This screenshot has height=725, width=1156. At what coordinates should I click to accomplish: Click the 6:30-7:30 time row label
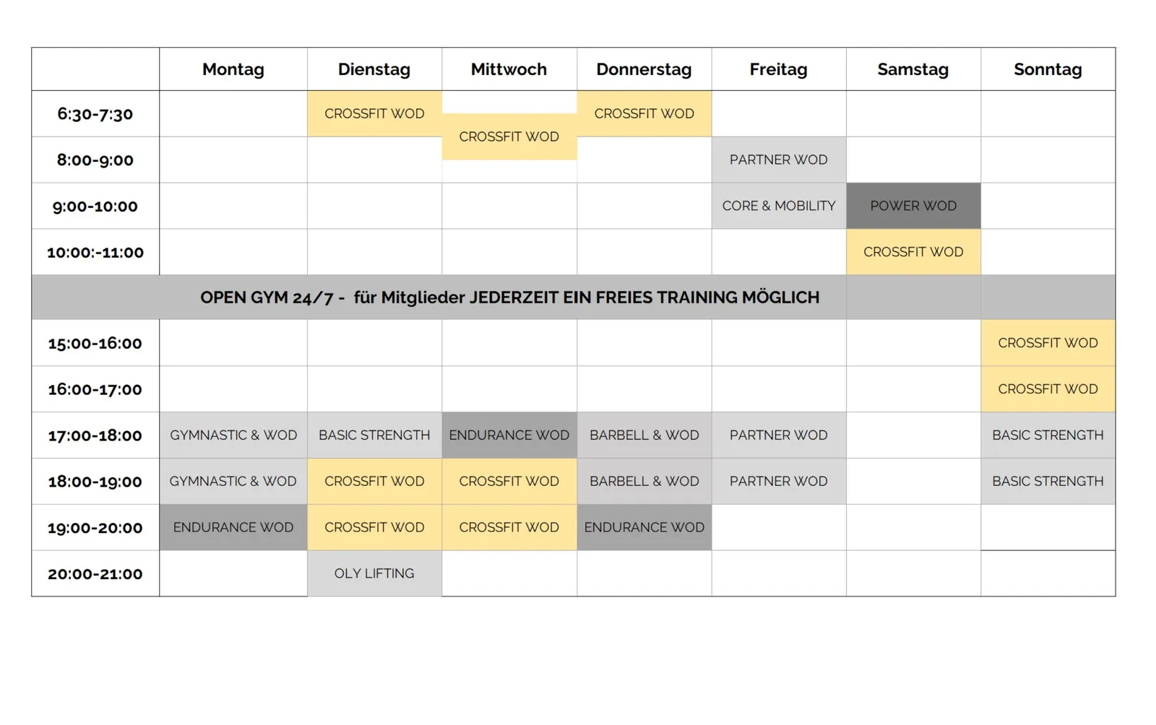95,113
